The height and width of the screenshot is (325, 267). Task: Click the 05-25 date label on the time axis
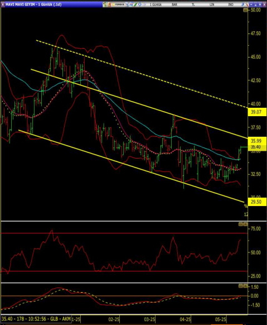click(221, 319)
